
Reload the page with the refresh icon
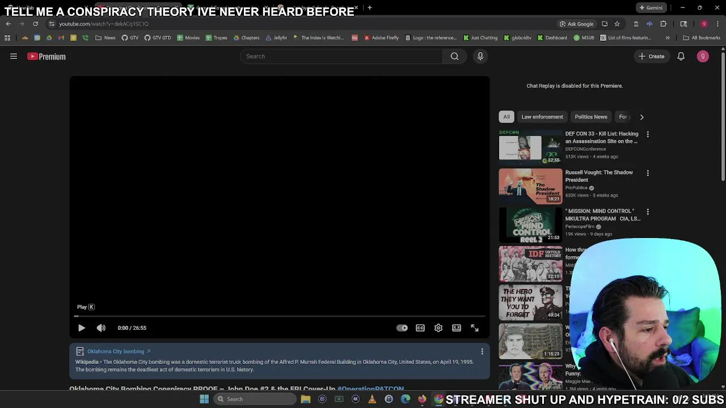click(x=35, y=24)
